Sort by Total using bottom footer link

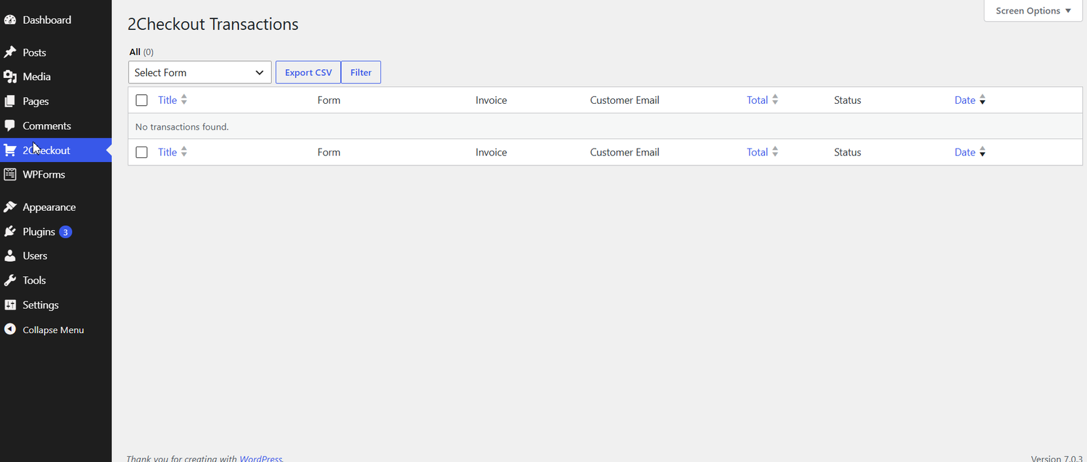coord(757,152)
